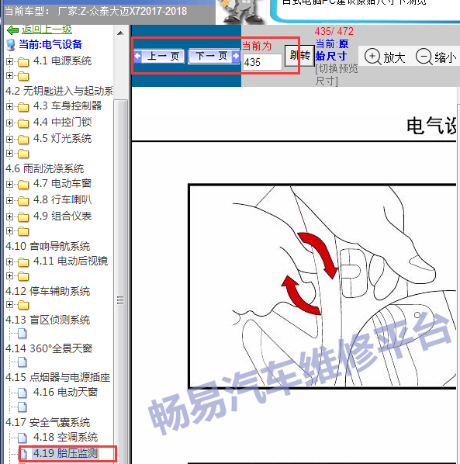Select 4.15 点烟器与电源插座 entry

(57, 378)
